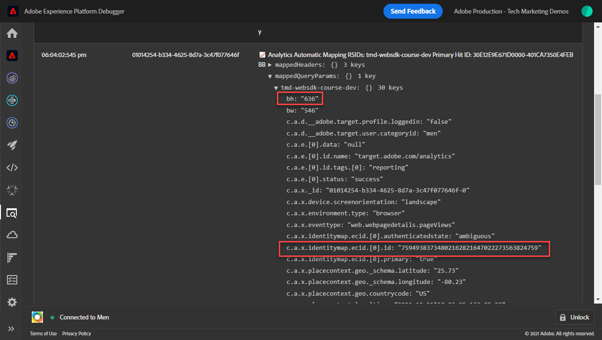Click the © 2021 Adobe copyright notice
This screenshot has width=602, height=340.
(x=560, y=333)
